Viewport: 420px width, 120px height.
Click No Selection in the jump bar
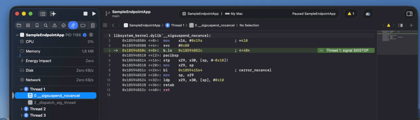(x=249, y=25)
